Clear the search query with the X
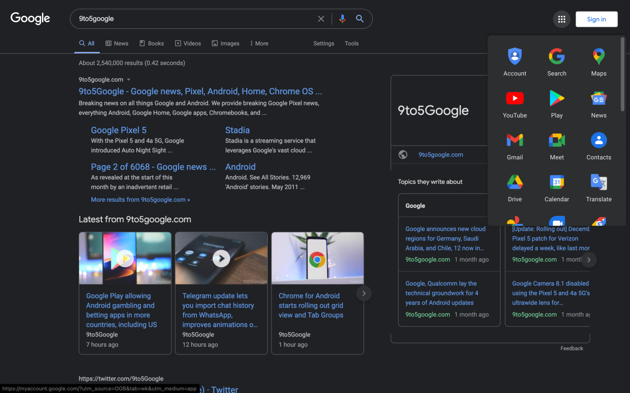 (321, 18)
